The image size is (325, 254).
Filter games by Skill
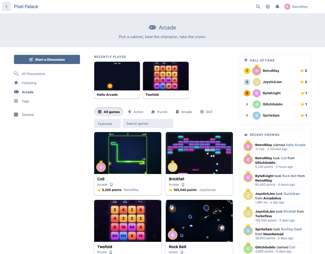(x=206, y=112)
